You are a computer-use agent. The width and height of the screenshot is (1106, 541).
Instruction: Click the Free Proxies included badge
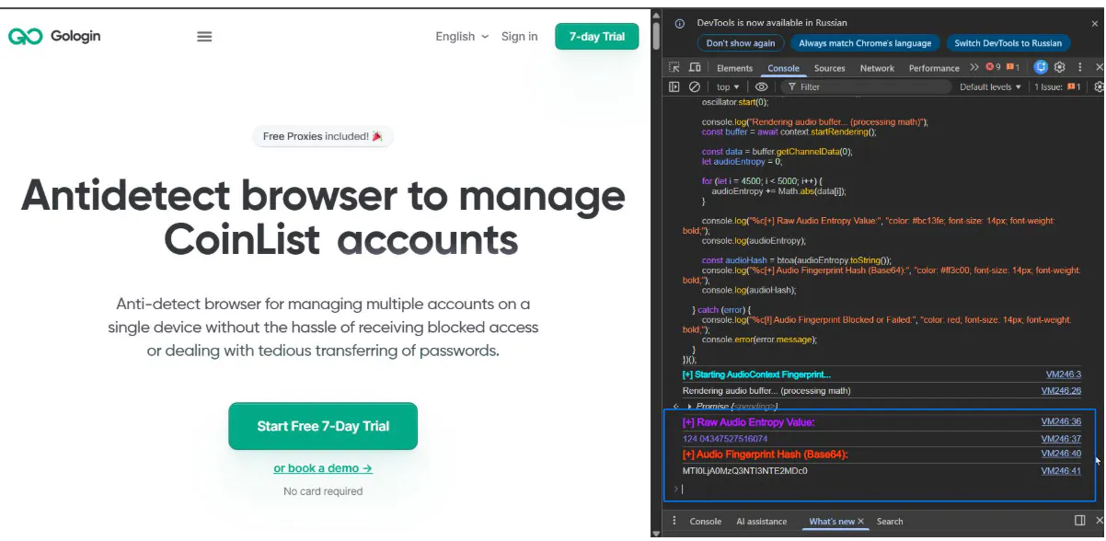coord(323,136)
